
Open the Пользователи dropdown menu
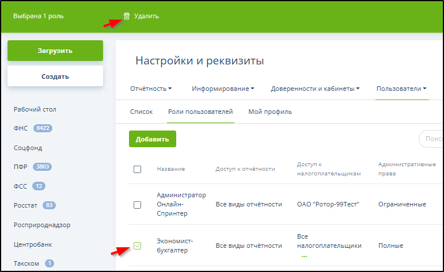pos(401,89)
